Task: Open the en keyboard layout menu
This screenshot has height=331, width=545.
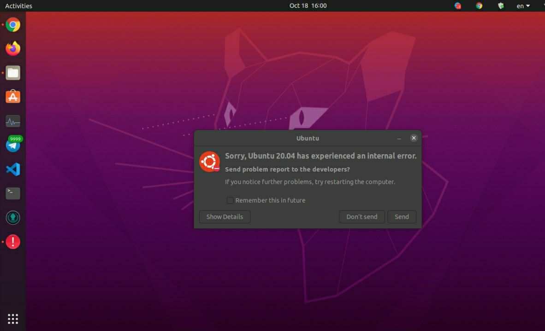Action: 523,6
